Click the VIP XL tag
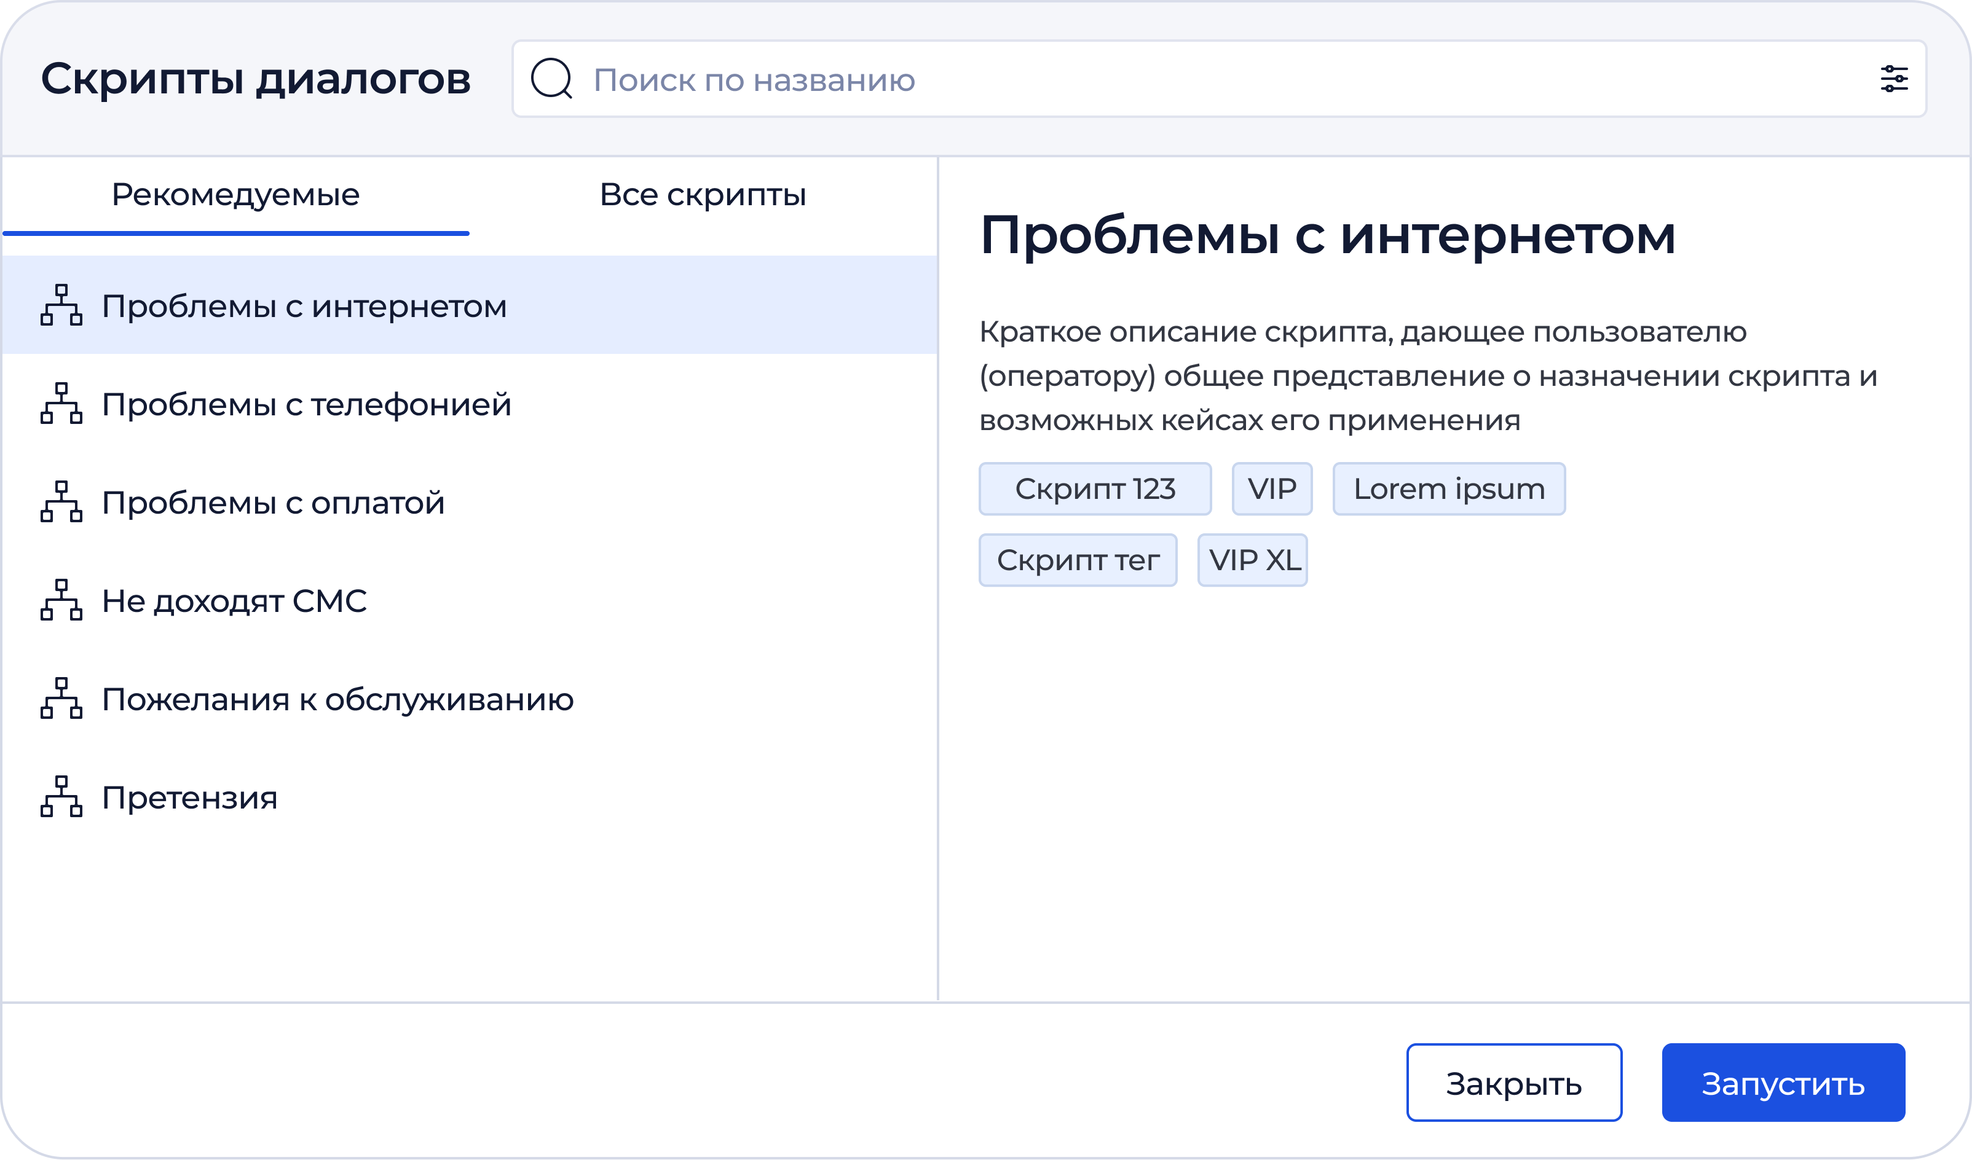Screen dimensions: 1972x1160 coord(1252,560)
